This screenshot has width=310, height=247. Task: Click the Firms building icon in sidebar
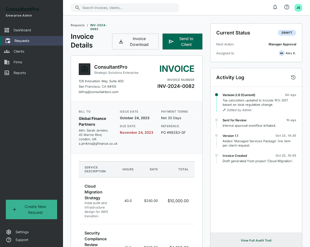click(x=7, y=62)
